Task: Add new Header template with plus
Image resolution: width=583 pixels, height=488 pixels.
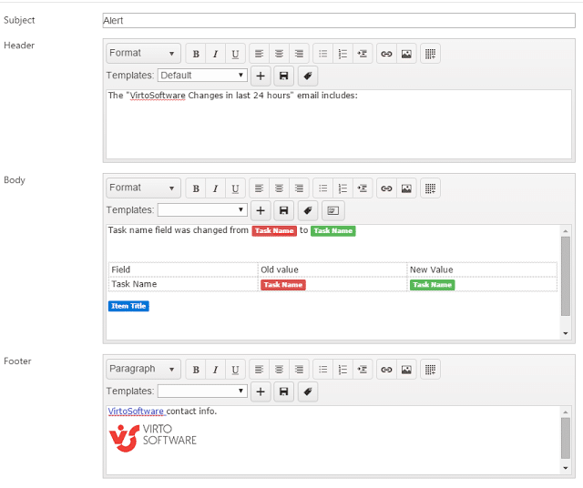Action: pyautogui.click(x=261, y=76)
